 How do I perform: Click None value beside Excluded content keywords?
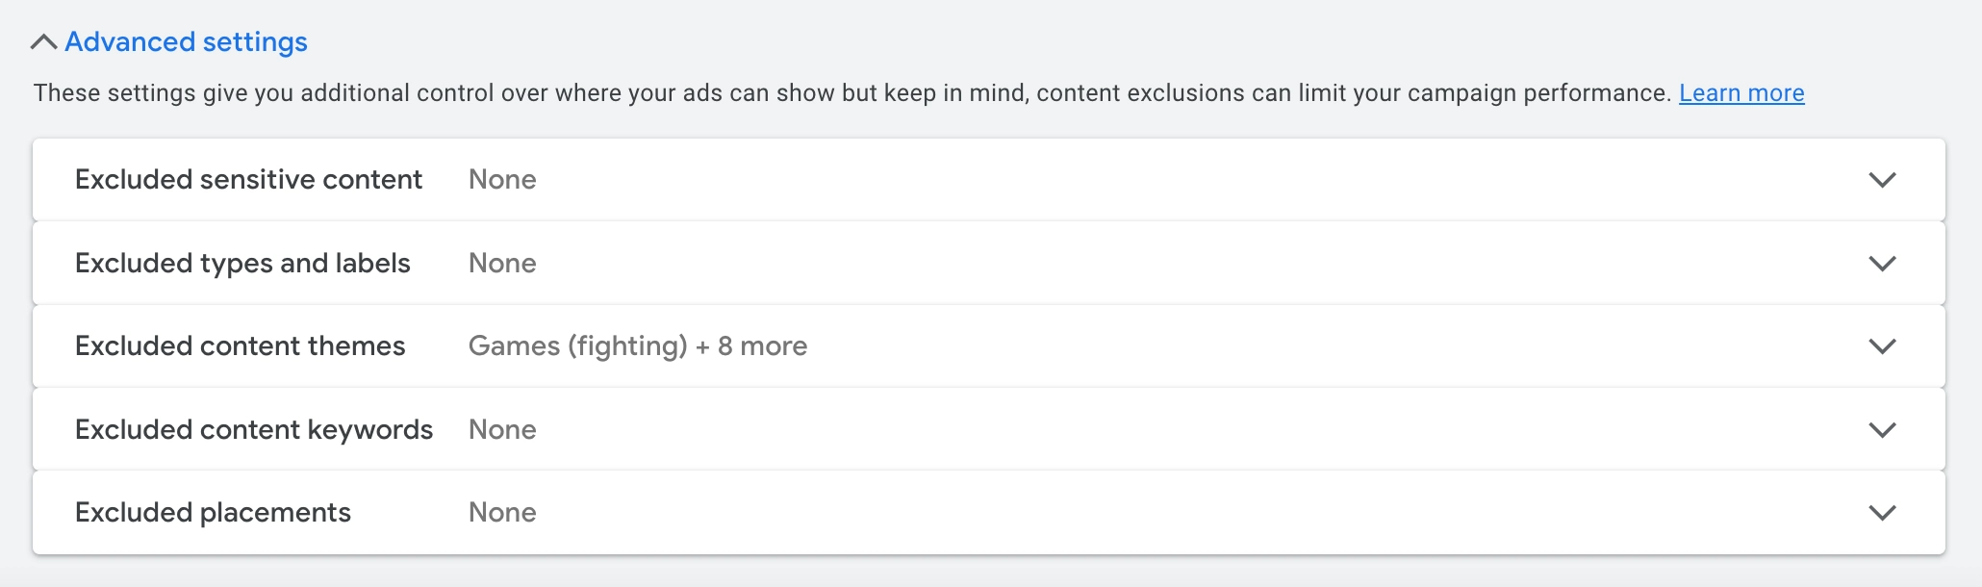(x=502, y=430)
